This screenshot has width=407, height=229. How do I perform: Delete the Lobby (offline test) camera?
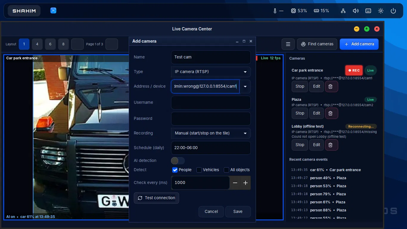pyautogui.click(x=331, y=145)
